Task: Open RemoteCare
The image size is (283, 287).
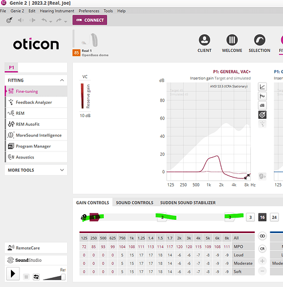Action: pyautogui.click(x=36, y=248)
